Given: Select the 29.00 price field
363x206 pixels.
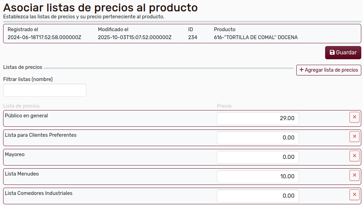Looking at the screenshot, I should point(258,118).
